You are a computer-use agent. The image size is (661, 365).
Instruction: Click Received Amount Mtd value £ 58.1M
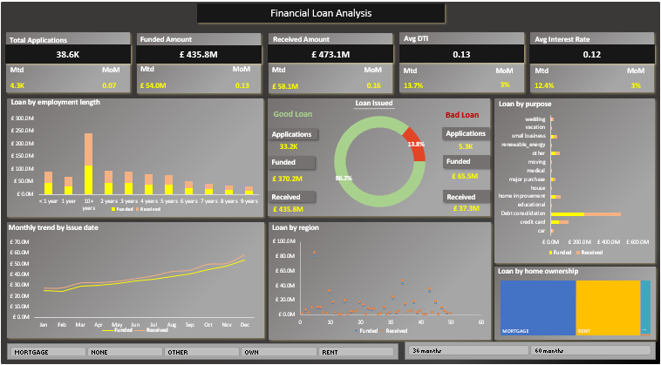285,86
